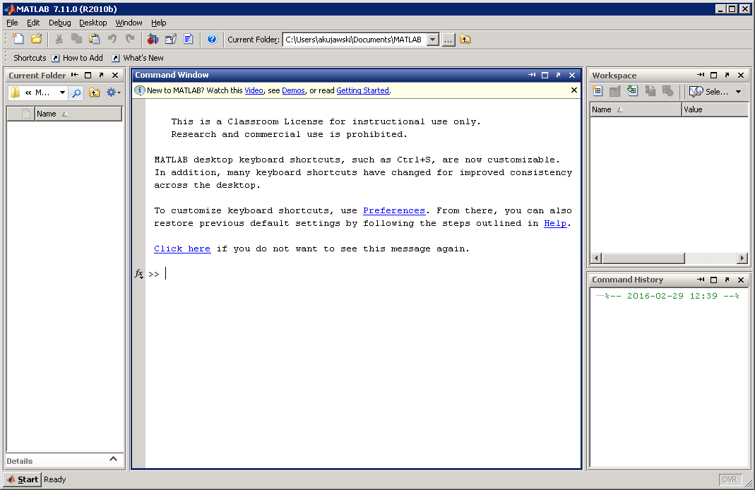Image resolution: width=755 pixels, height=490 pixels.
Task: Click the What's New shortcut
Action: coord(138,58)
